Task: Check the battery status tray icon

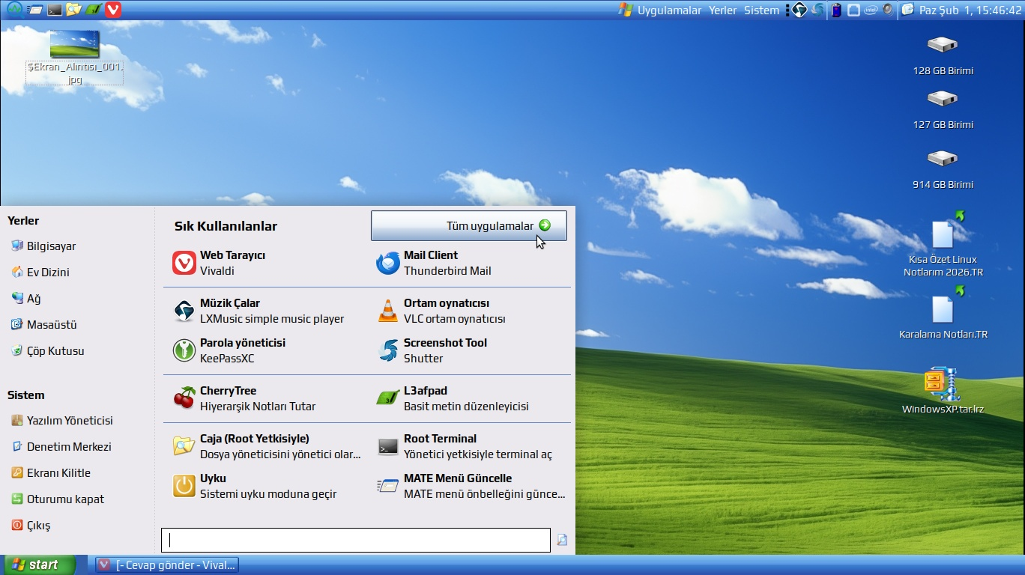Action: 836,10
